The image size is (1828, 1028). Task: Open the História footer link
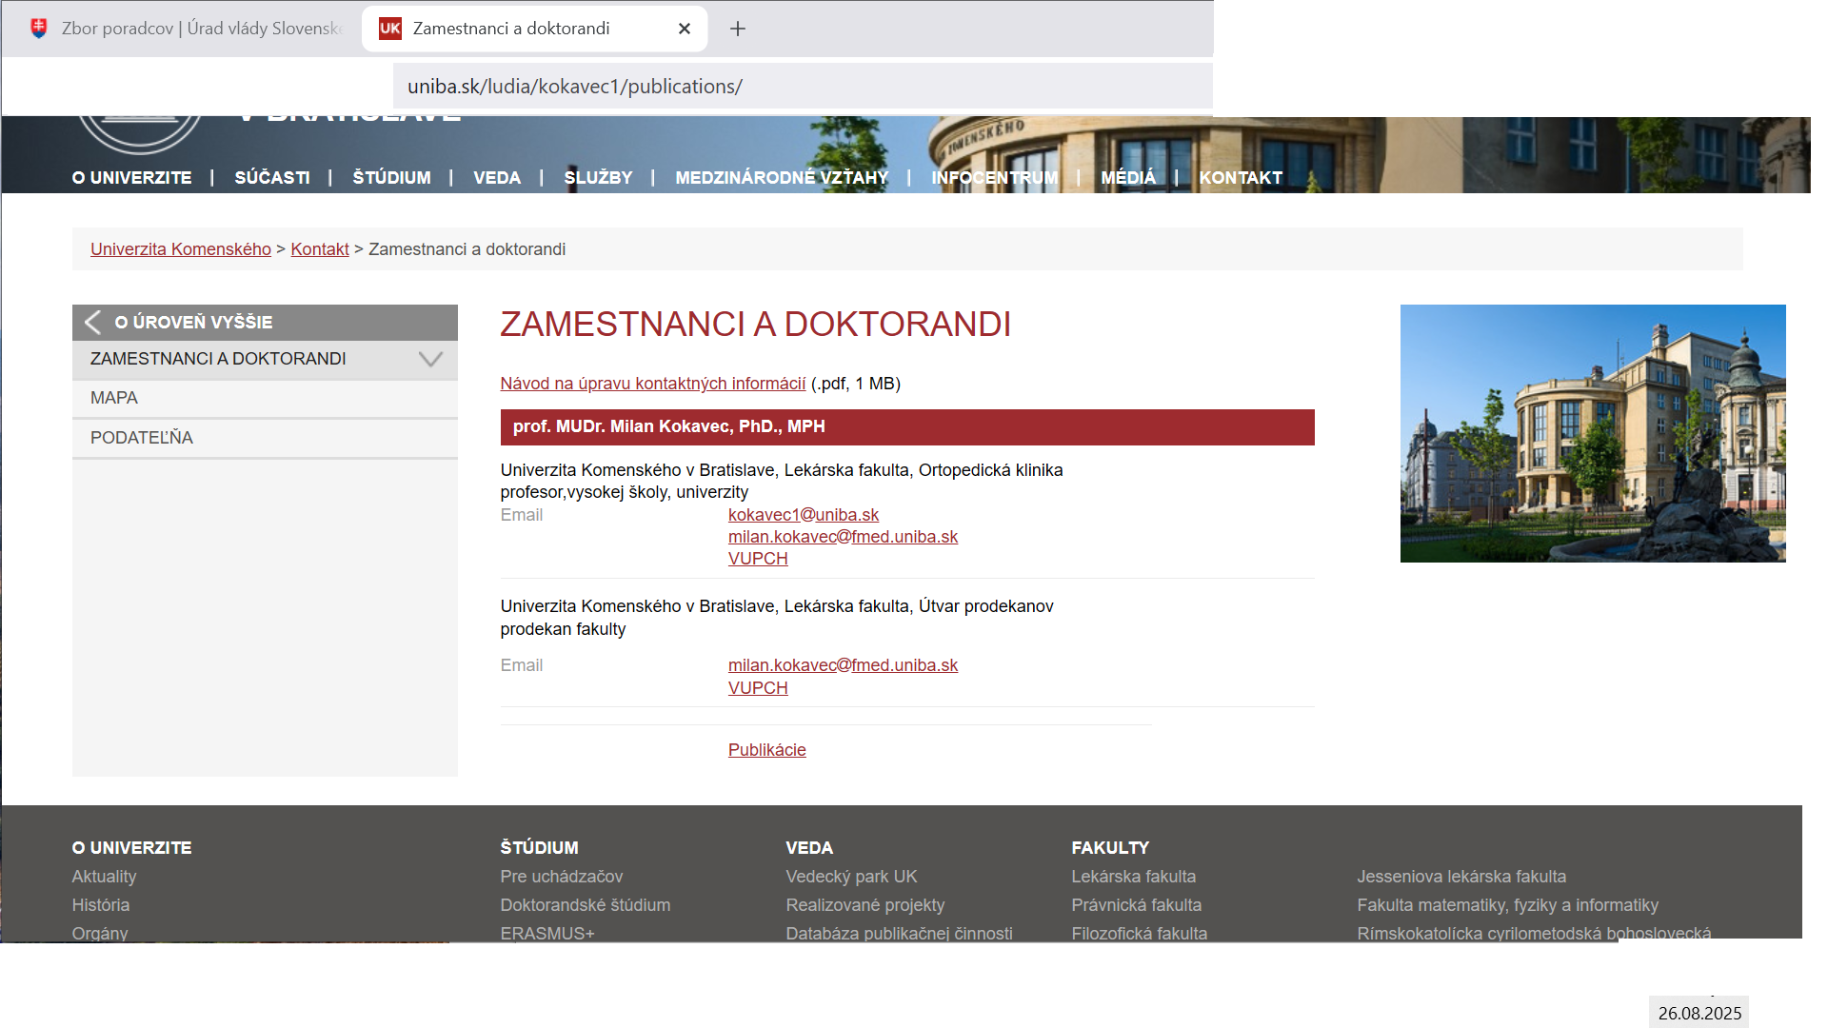pos(101,905)
